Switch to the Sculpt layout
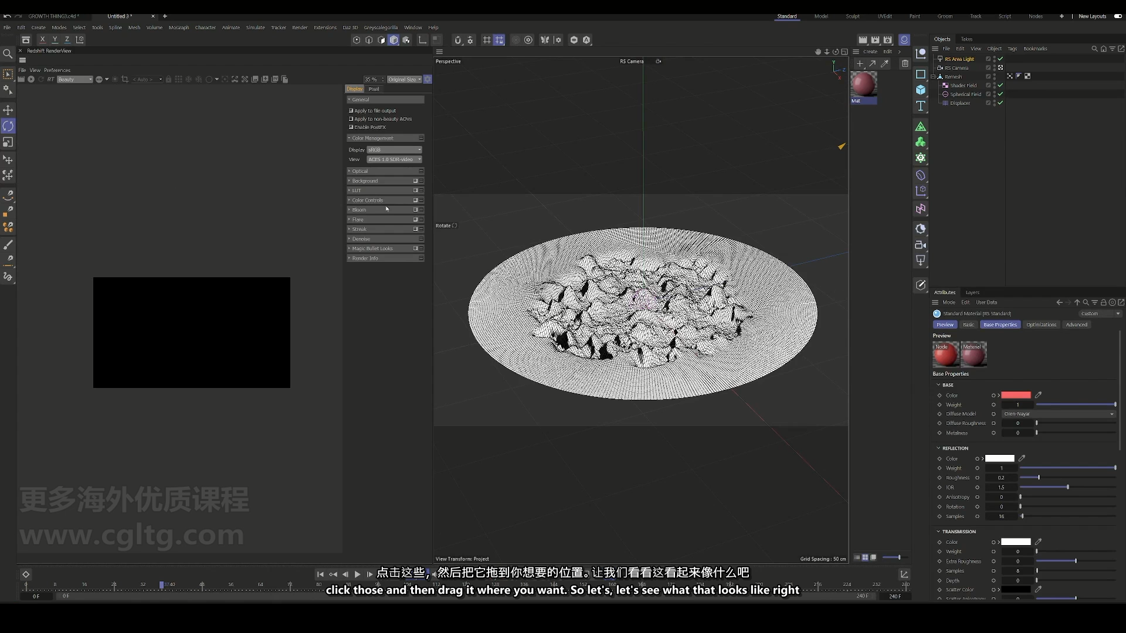The image size is (1126, 633). click(853, 16)
